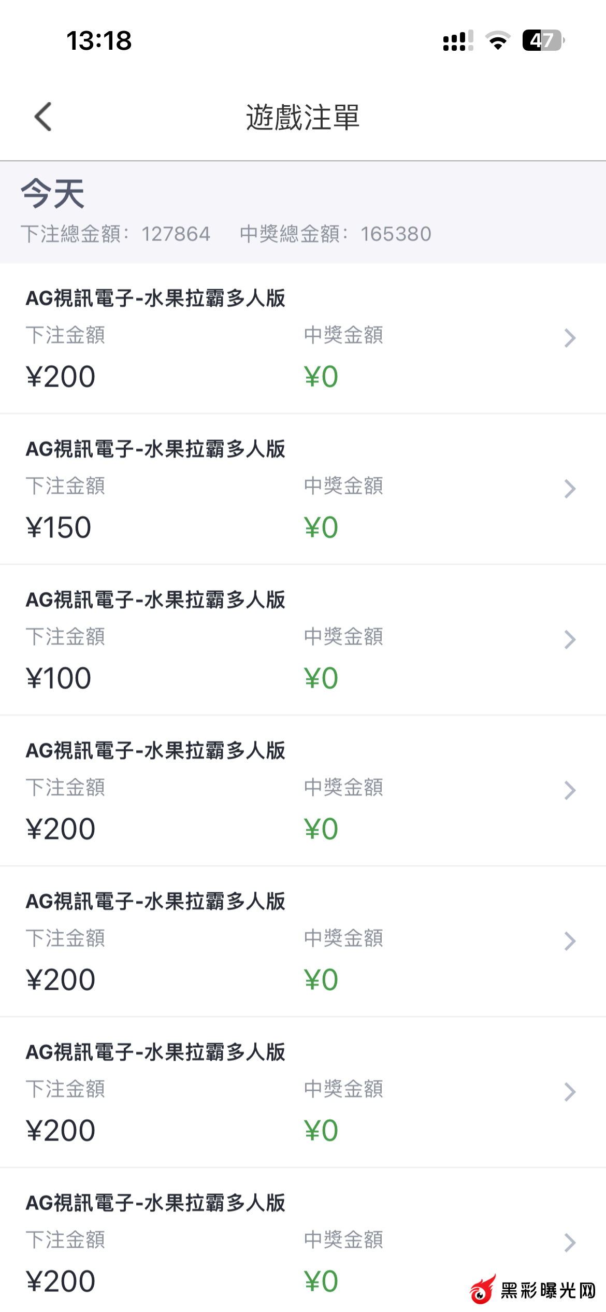Expand the ¥150 bet entry chevron
The width and height of the screenshot is (606, 1312).
tap(570, 489)
